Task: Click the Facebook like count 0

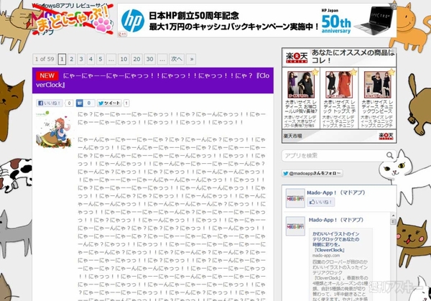Action: point(69,103)
